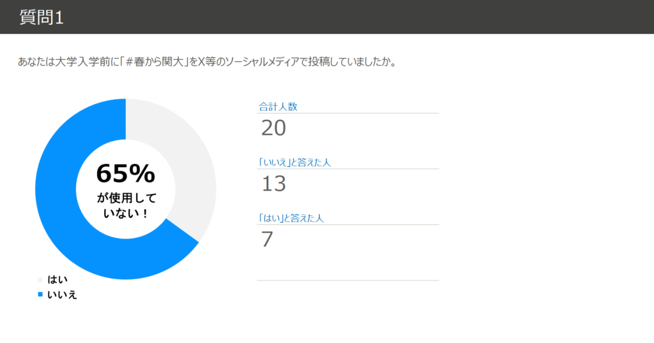
Task: Select the value 7
Action: click(267, 240)
